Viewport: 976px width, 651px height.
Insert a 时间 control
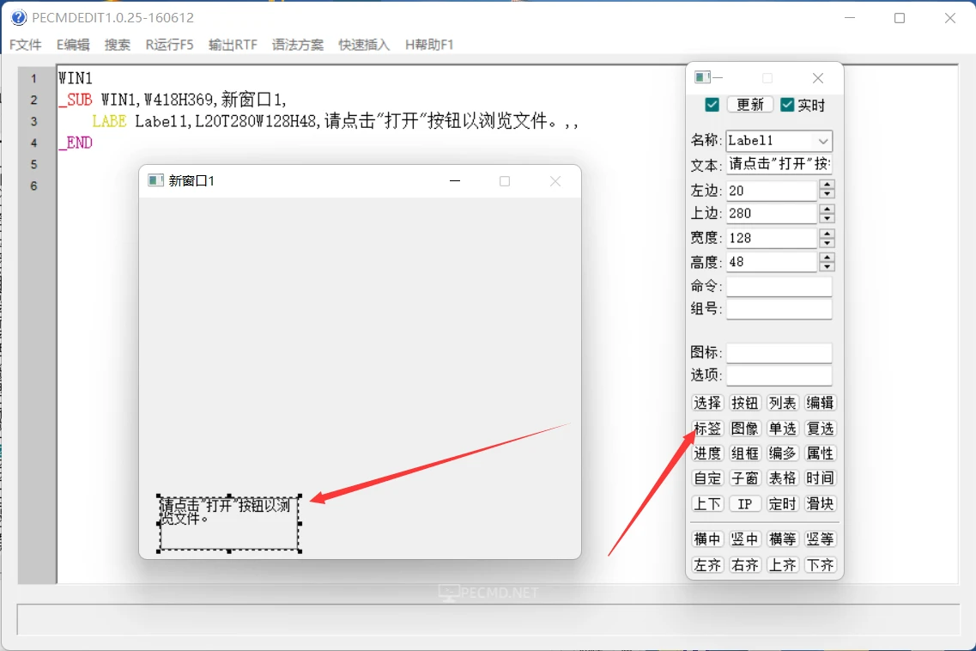point(820,478)
